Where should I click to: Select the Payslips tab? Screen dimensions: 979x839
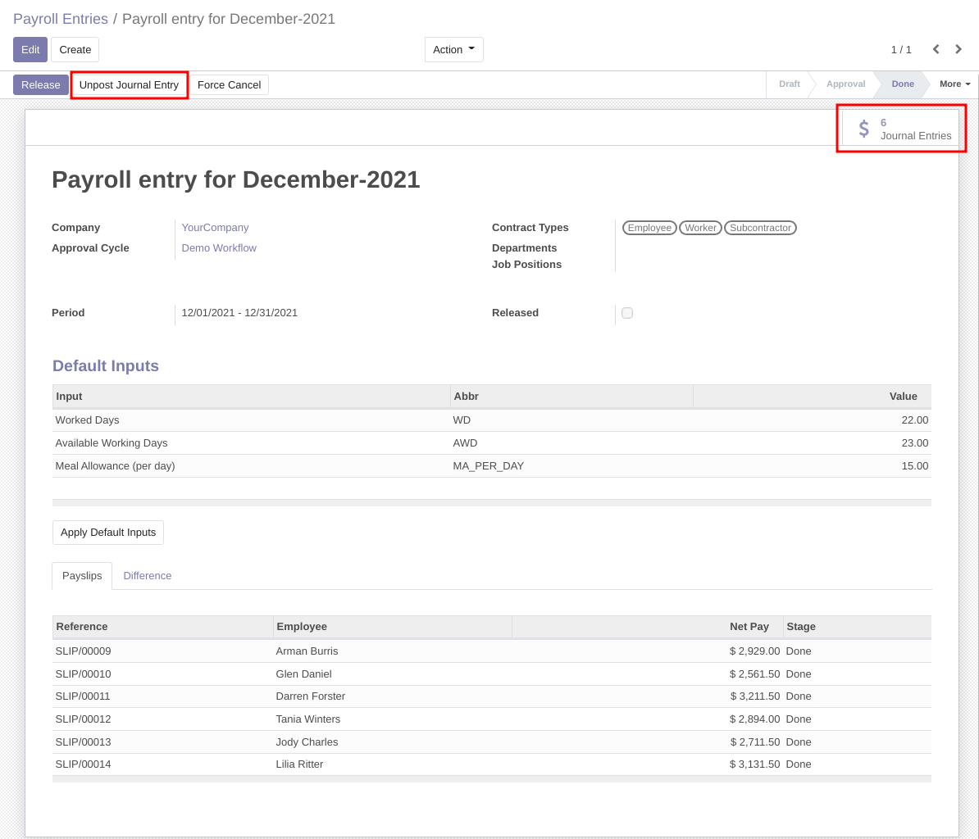click(81, 576)
